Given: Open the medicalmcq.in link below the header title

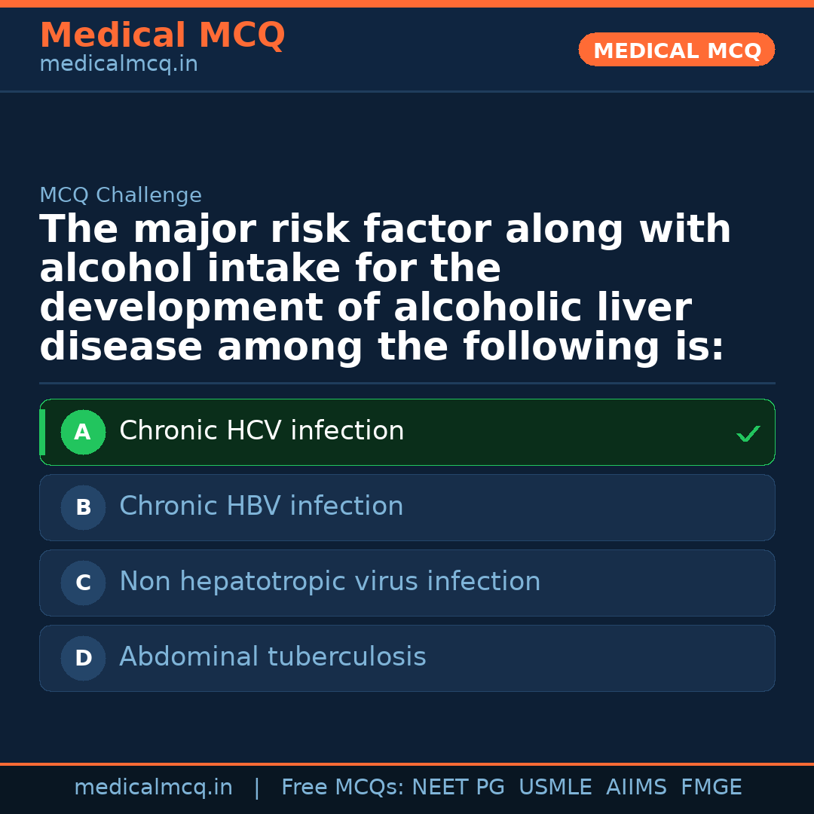Looking at the screenshot, I should coord(118,65).
